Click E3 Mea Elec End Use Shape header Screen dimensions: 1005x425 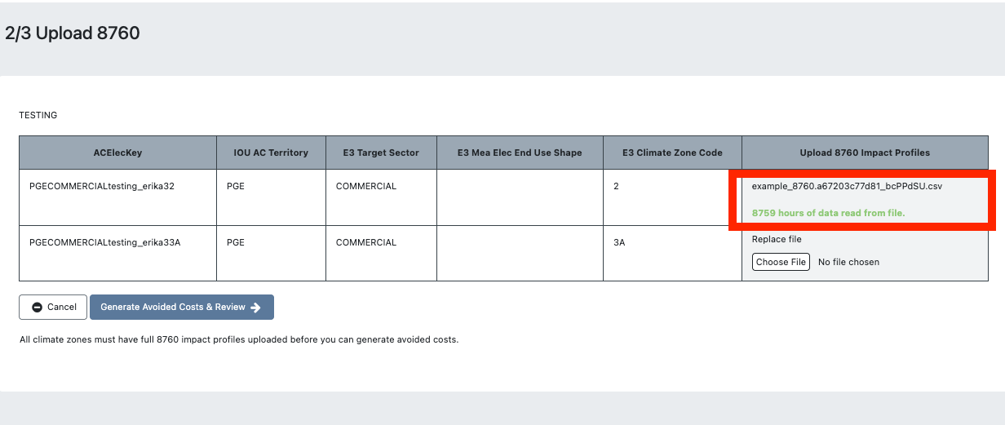[520, 153]
